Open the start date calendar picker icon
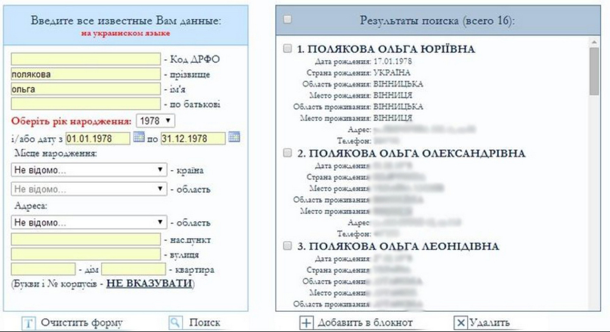This screenshot has height=332, width=610. [x=138, y=138]
